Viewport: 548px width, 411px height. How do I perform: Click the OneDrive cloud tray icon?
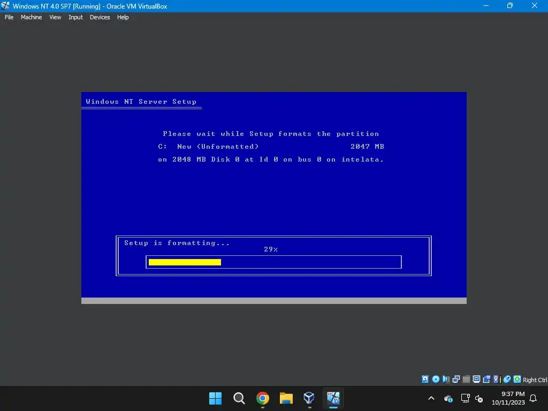tap(448, 398)
